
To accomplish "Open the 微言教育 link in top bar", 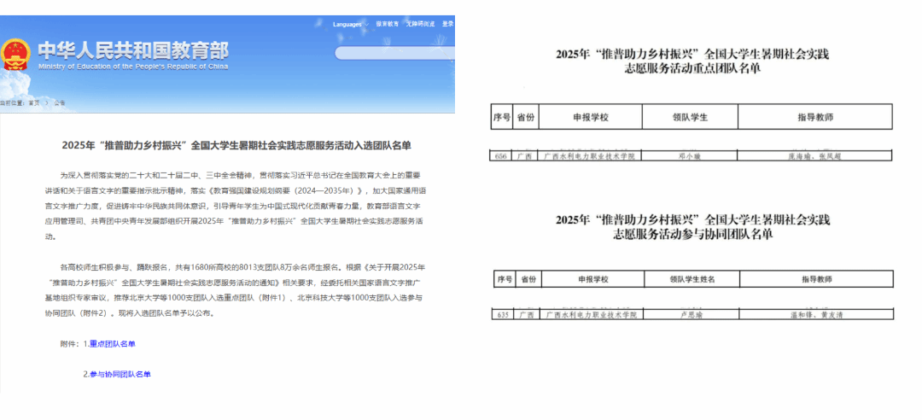I will [387, 24].
